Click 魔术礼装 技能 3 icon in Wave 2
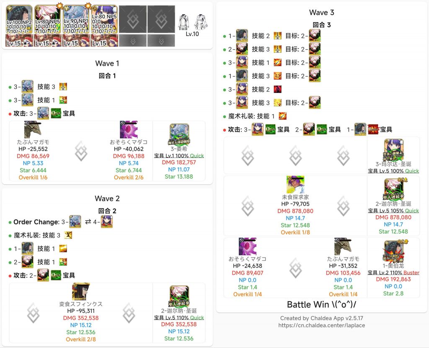This screenshot has width=429, height=348. 68,235
